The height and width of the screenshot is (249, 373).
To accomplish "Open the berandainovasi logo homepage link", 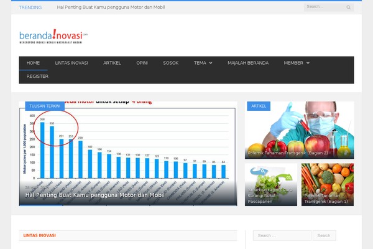I will coord(53,37).
